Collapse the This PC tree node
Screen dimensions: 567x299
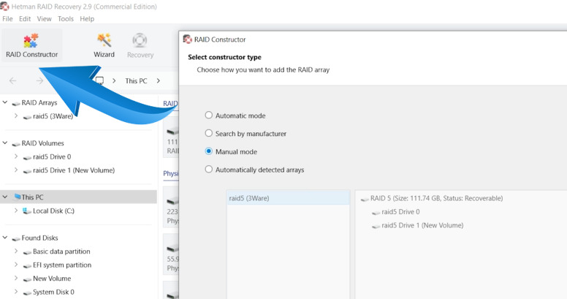click(x=5, y=197)
